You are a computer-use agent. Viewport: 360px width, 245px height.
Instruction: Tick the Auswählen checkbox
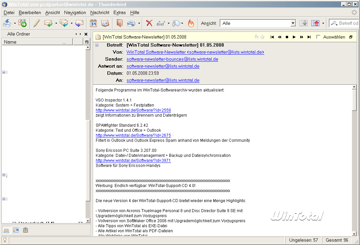(318, 37)
